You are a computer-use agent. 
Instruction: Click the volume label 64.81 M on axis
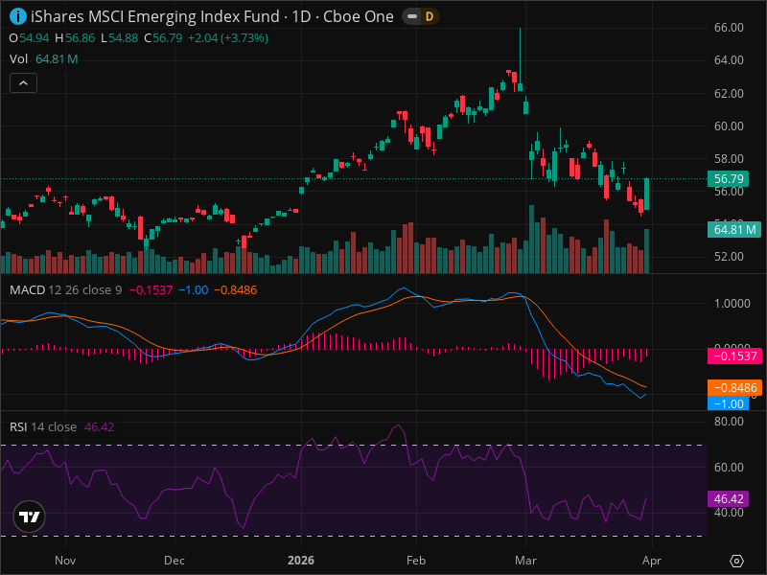click(733, 229)
